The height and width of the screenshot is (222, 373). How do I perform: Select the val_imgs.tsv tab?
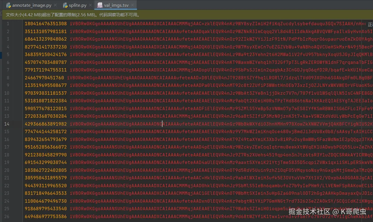(115, 5)
